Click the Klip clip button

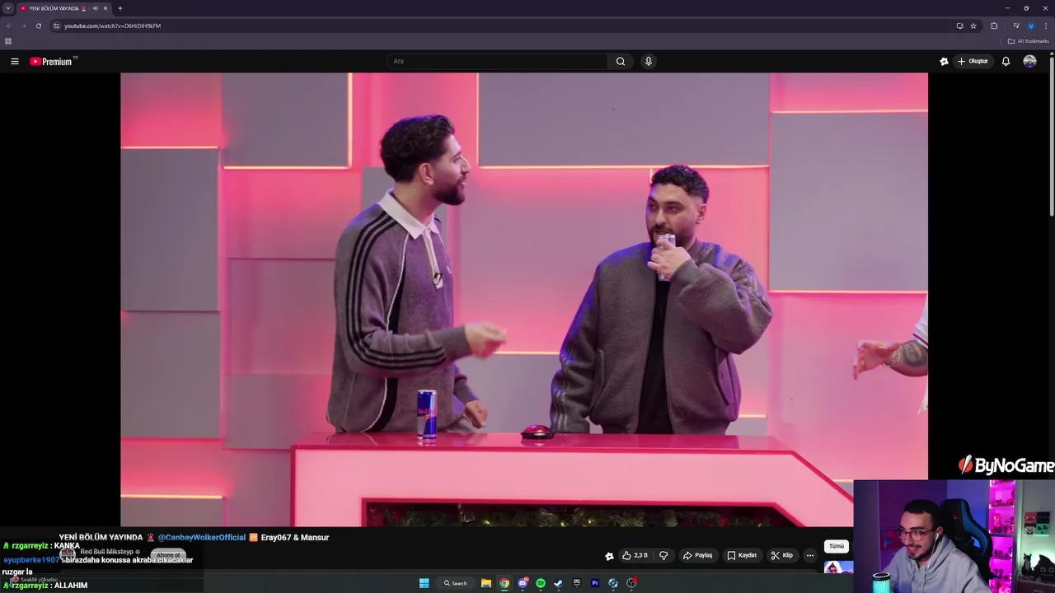pos(782,555)
